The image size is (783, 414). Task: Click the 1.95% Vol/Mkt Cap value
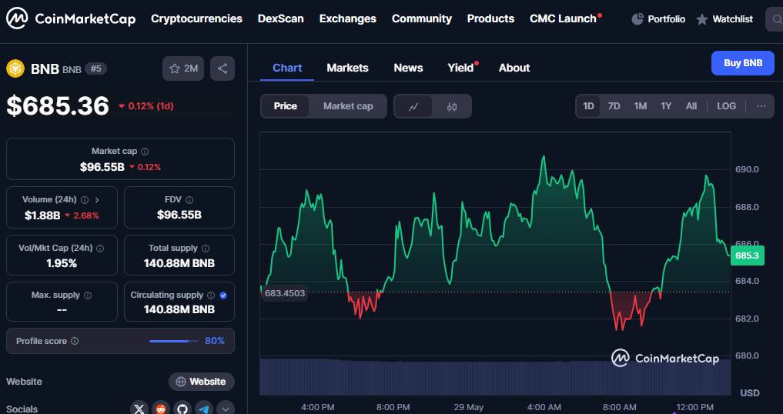[62, 263]
